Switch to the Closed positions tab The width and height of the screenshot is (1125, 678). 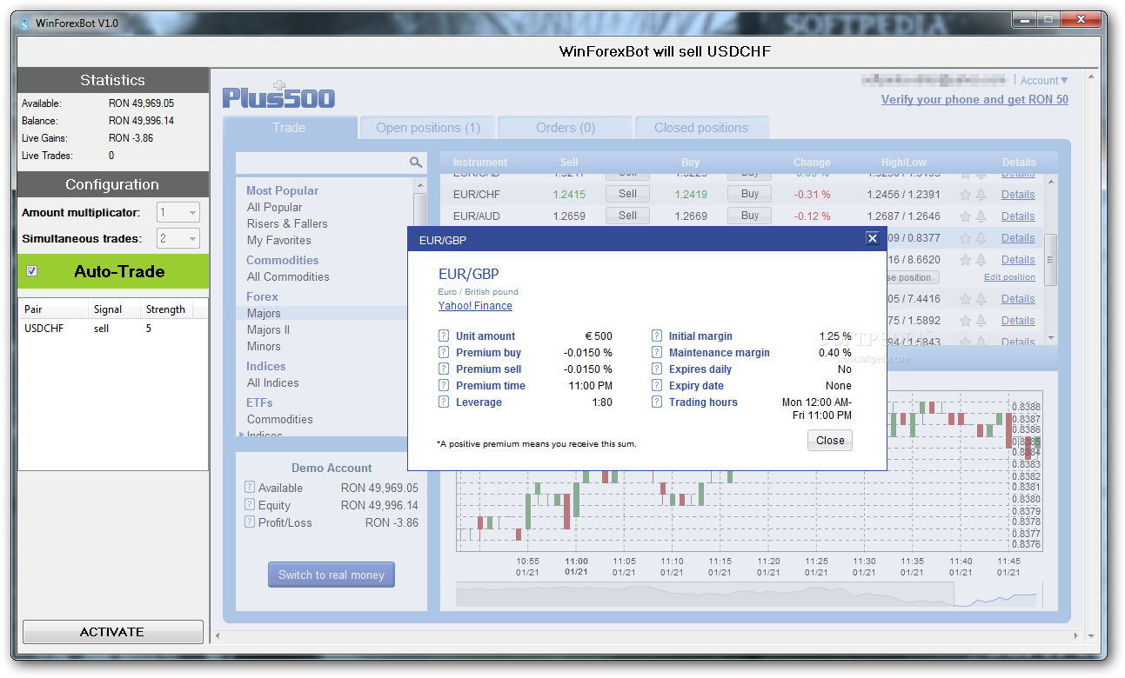[701, 128]
